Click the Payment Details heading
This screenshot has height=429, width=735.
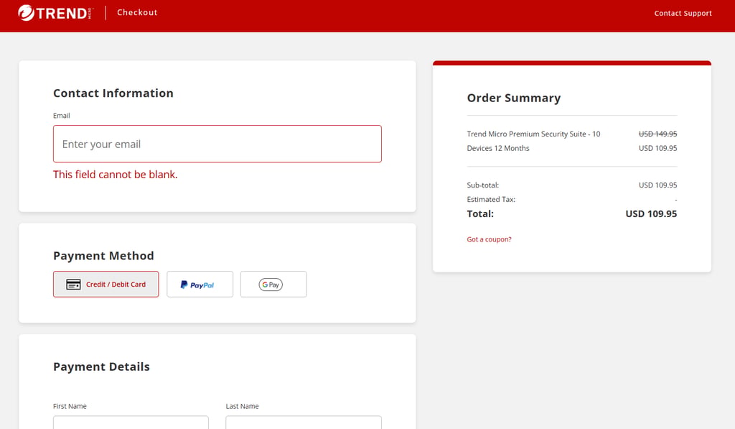pos(101,366)
